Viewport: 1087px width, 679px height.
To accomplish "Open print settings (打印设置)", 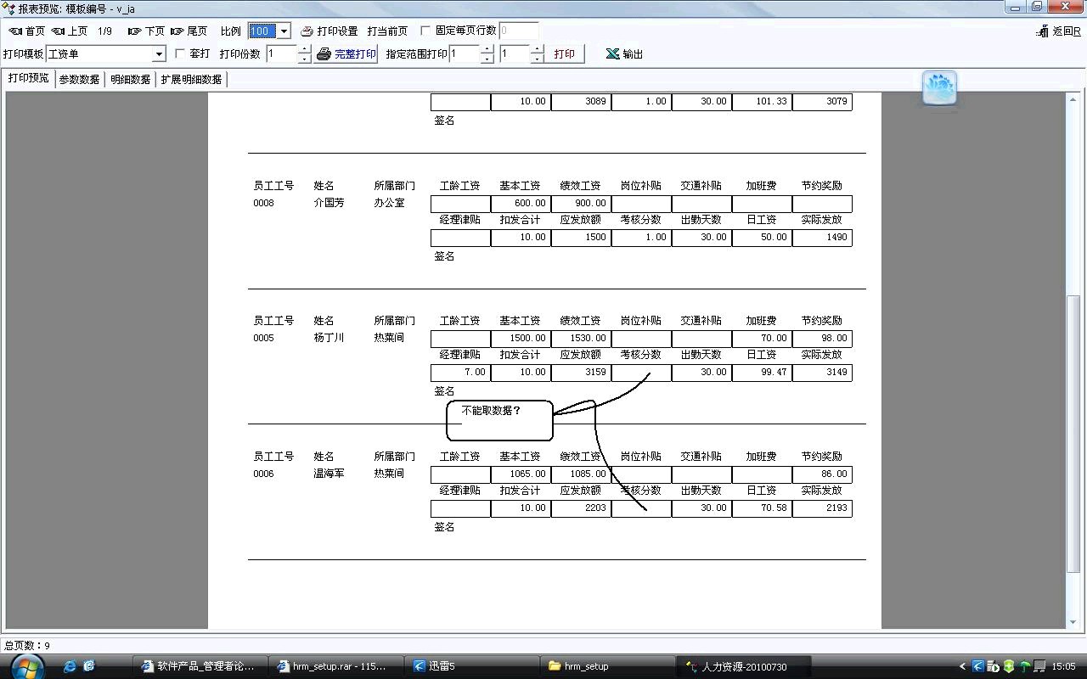I will coord(329,31).
